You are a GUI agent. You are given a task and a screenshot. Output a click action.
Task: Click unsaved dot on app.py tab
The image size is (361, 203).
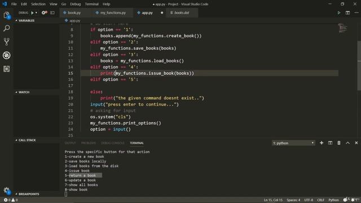click(x=162, y=12)
